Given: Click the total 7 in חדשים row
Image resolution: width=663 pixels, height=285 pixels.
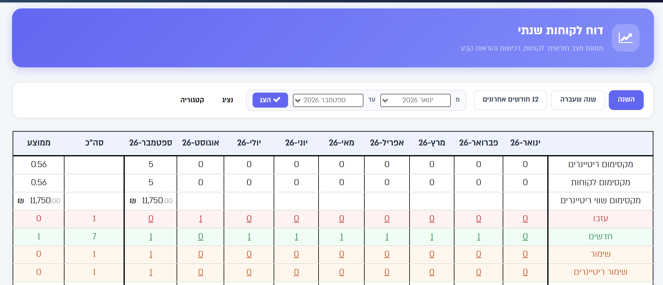Looking at the screenshot, I should tap(94, 237).
